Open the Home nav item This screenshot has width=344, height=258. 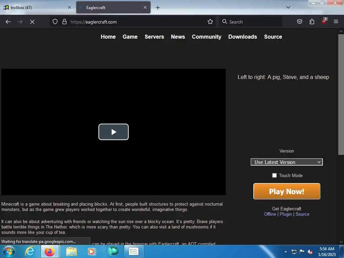pos(108,37)
